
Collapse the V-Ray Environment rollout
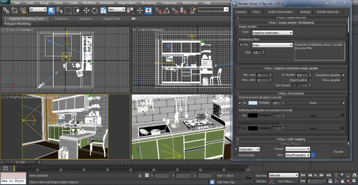point(291,93)
